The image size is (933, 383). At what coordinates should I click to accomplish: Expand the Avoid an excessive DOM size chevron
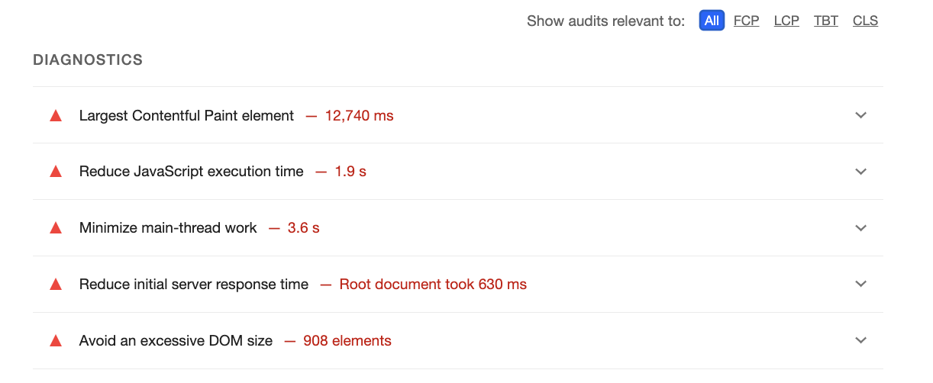click(x=861, y=341)
